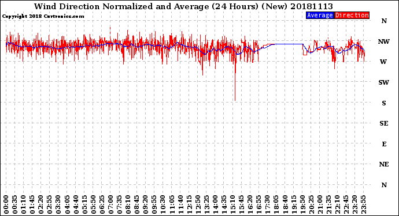Click the bottom N label on axis
Viewport: 399px width, 216px height.
tap(384, 185)
